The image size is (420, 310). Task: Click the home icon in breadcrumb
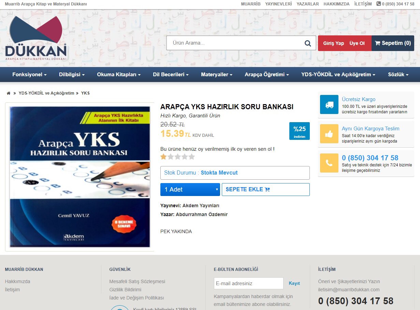9,93
